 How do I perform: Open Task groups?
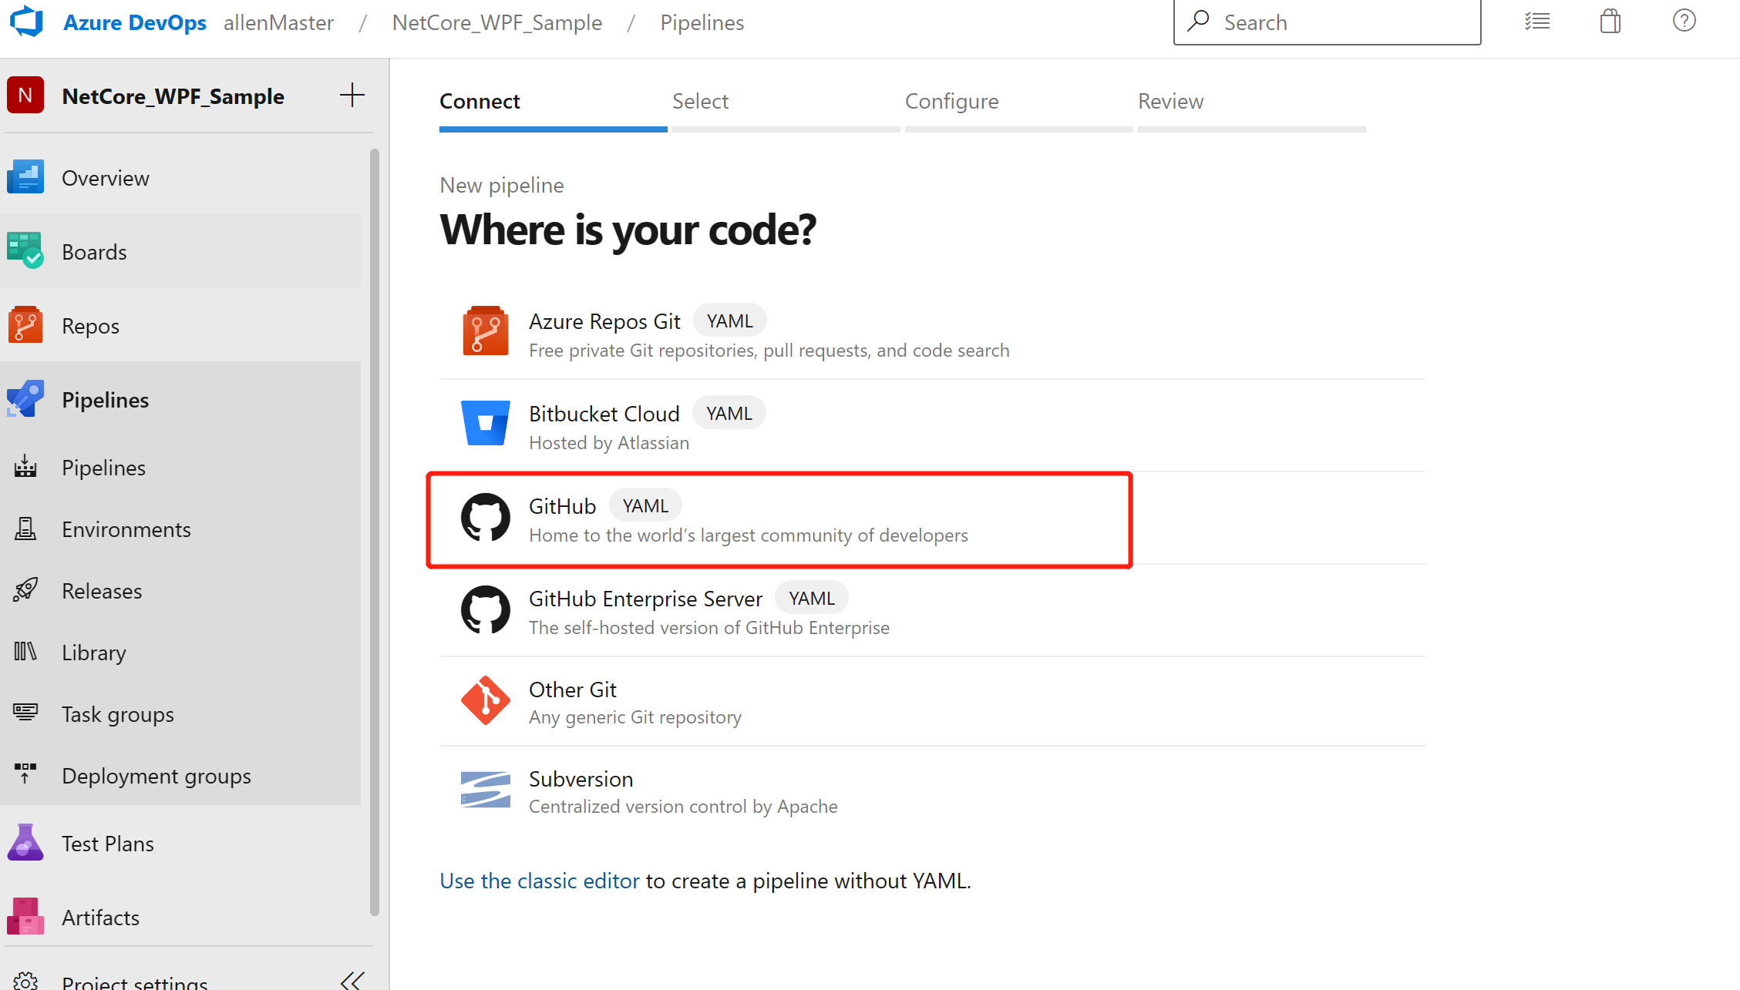[x=117, y=713]
